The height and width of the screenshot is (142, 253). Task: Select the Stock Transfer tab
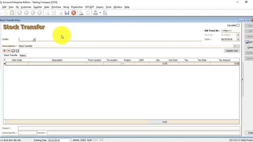point(11,55)
